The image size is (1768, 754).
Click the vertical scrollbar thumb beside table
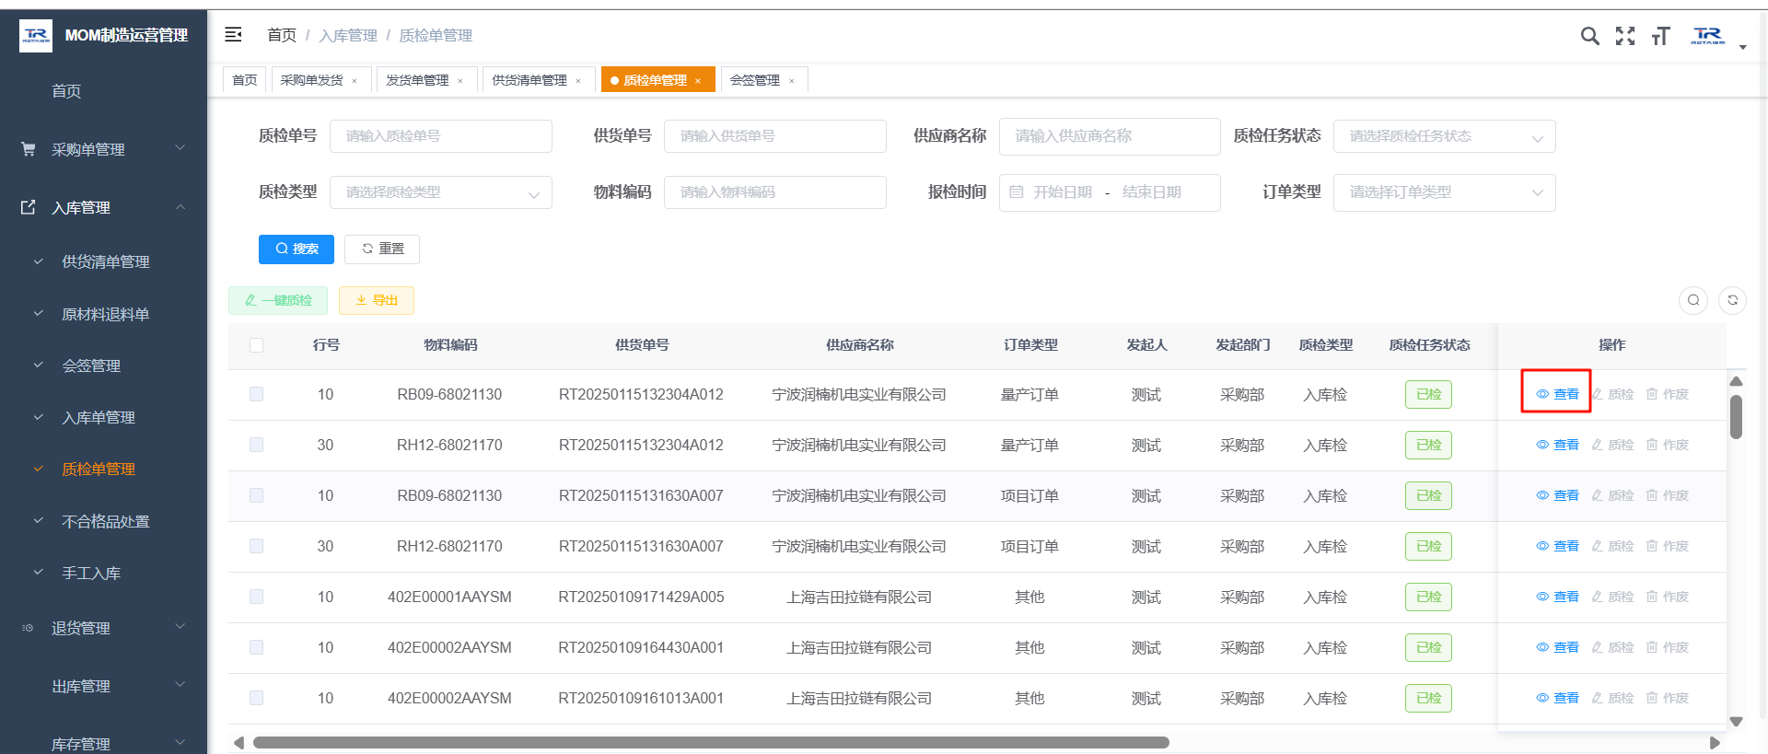(1736, 417)
